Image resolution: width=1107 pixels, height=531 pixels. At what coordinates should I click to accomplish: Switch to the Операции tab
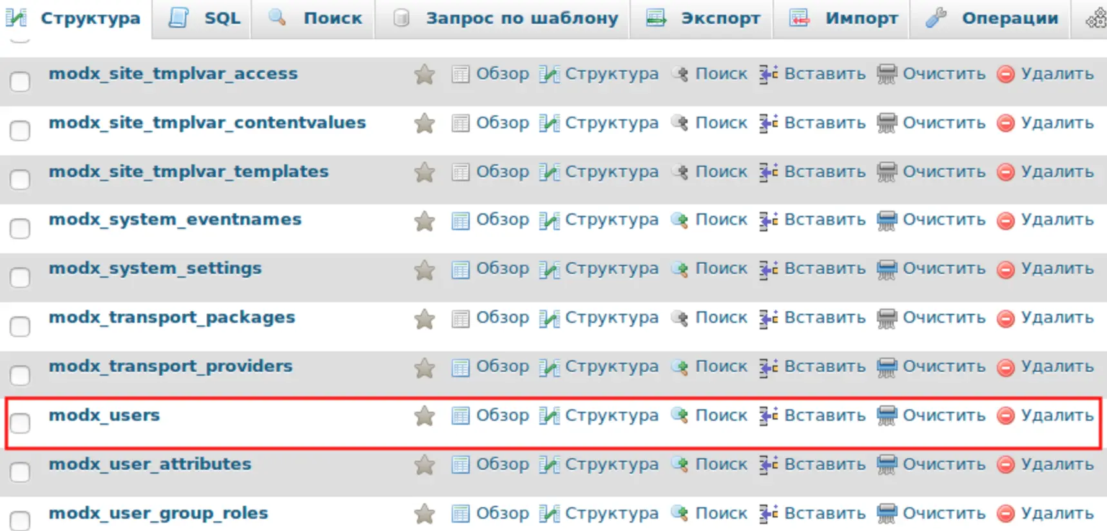991,19
